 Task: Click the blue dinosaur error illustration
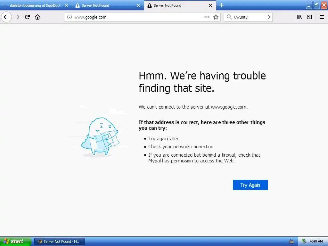point(100,136)
